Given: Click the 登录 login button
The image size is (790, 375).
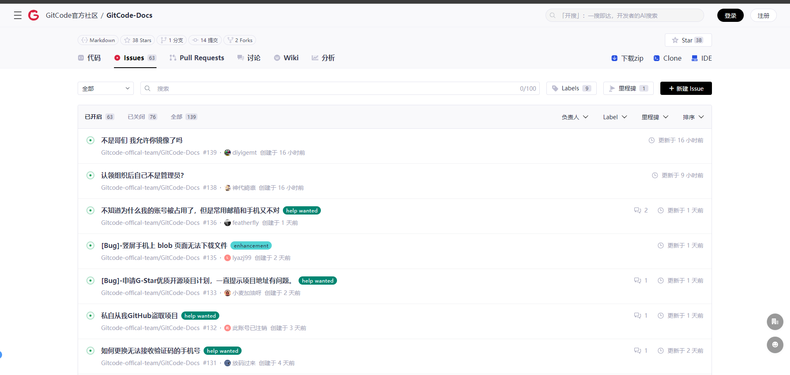Looking at the screenshot, I should click(x=730, y=15).
